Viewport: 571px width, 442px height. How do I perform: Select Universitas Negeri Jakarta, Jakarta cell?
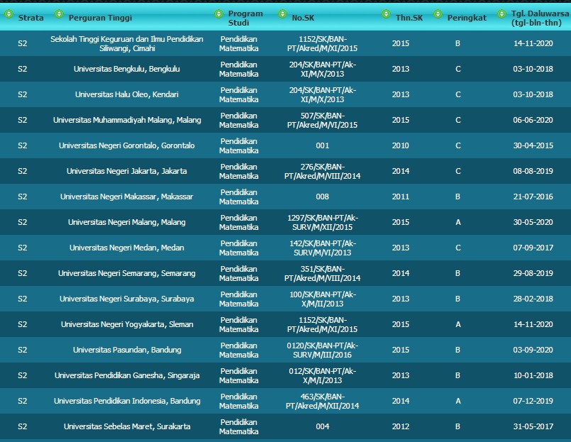[x=127, y=171]
